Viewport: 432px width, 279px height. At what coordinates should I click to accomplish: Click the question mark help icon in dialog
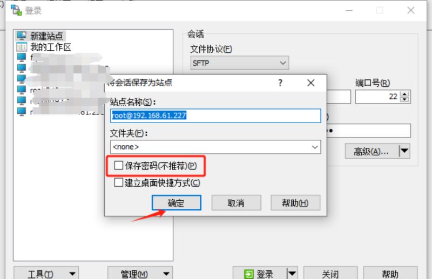(x=280, y=83)
